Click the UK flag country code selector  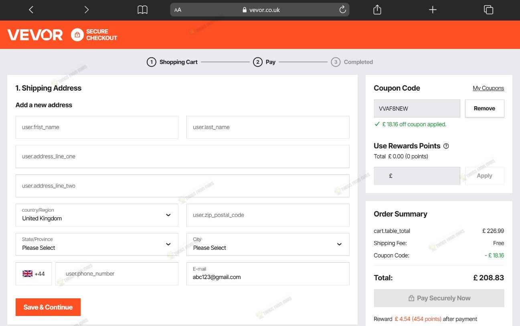click(x=34, y=274)
